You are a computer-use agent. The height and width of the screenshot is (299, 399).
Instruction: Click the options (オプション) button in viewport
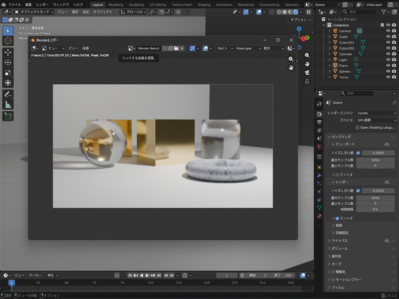point(300,19)
